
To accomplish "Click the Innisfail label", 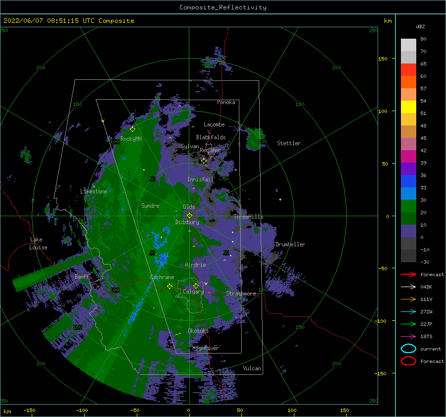I will pos(200,179).
